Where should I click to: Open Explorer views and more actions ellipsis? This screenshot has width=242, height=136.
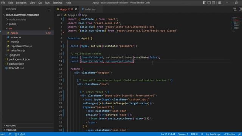coord(49,9)
